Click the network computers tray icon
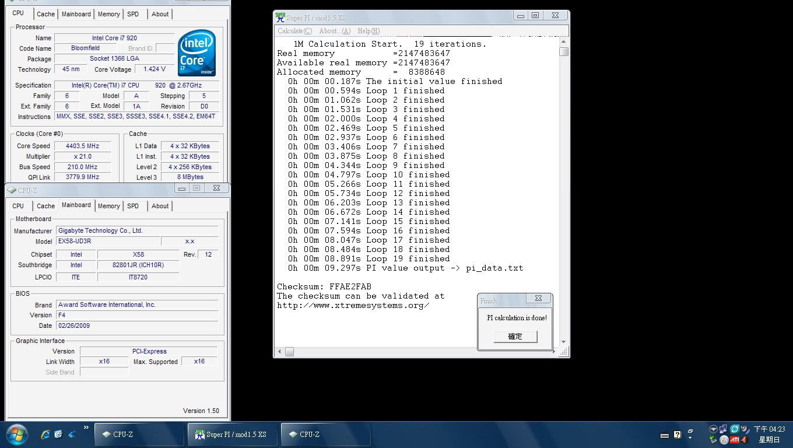This screenshot has width=793, height=448. [x=724, y=429]
